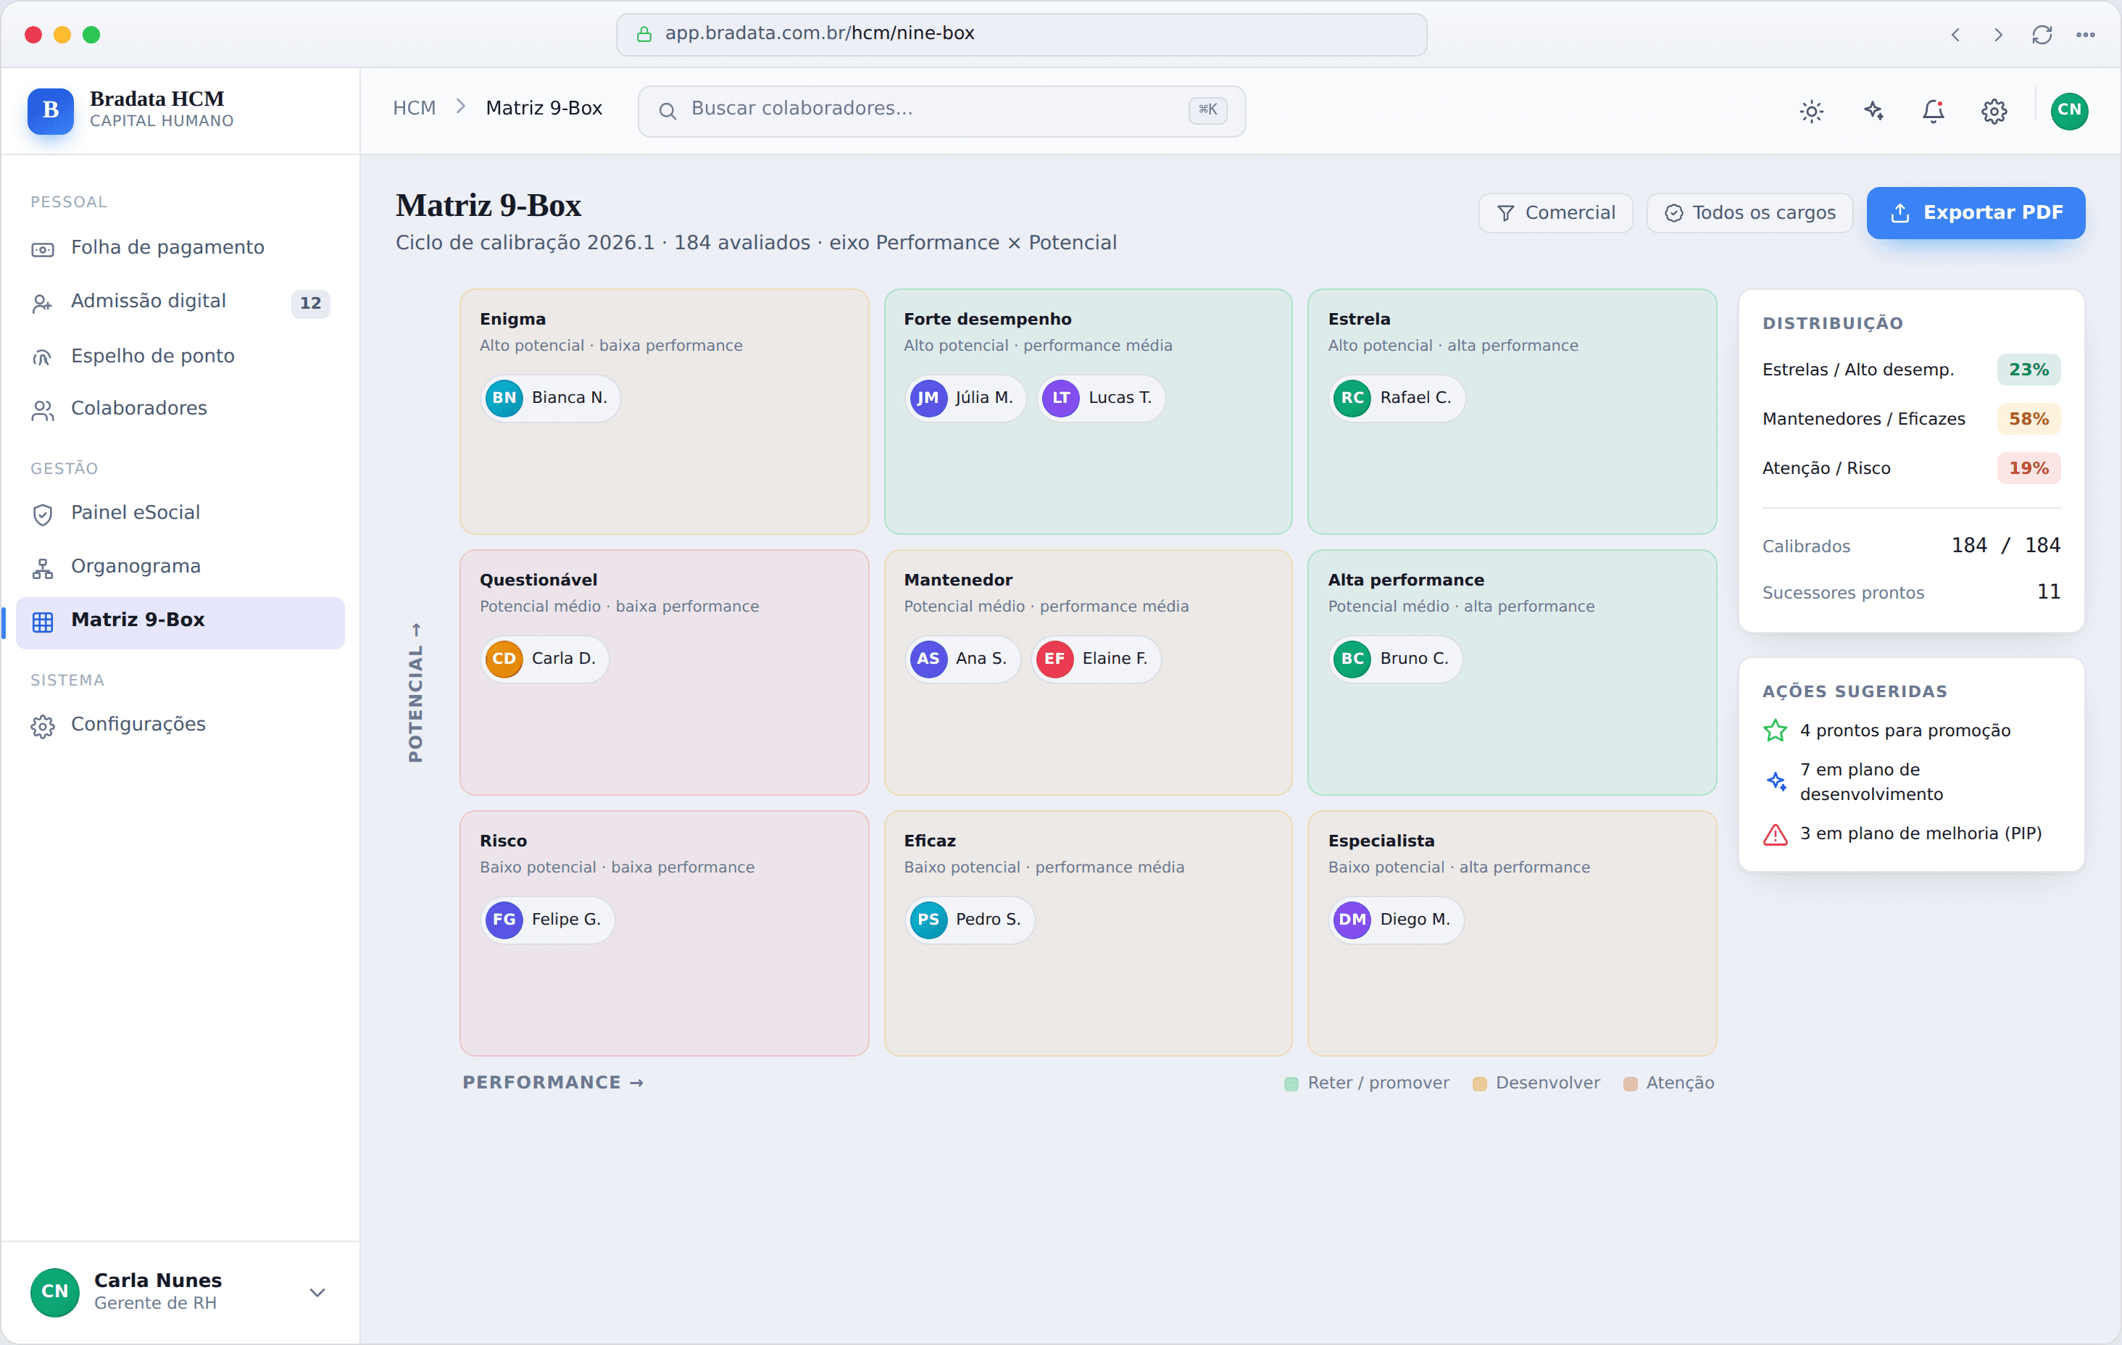
Task: Click the 23% Estrelas distribution badge
Action: 2028,370
